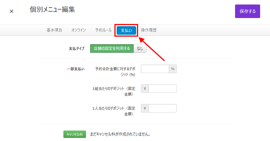
Task: Click the ¥ icon for 1組当たり deposit
Action: point(145,89)
